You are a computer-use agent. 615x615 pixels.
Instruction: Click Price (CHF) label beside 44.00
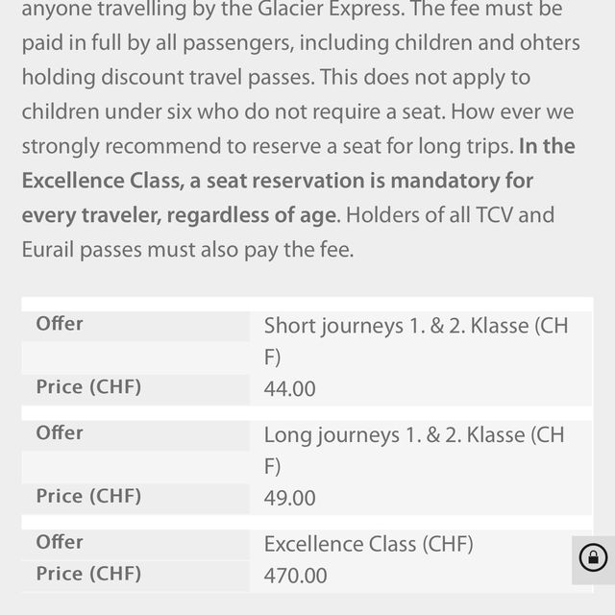coord(88,387)
